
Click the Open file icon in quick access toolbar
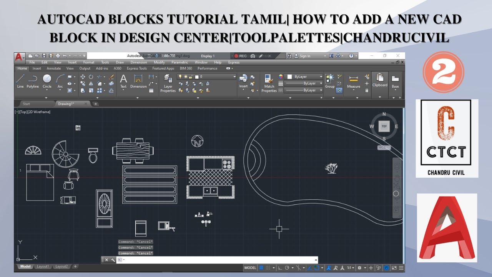click(37, 56)
